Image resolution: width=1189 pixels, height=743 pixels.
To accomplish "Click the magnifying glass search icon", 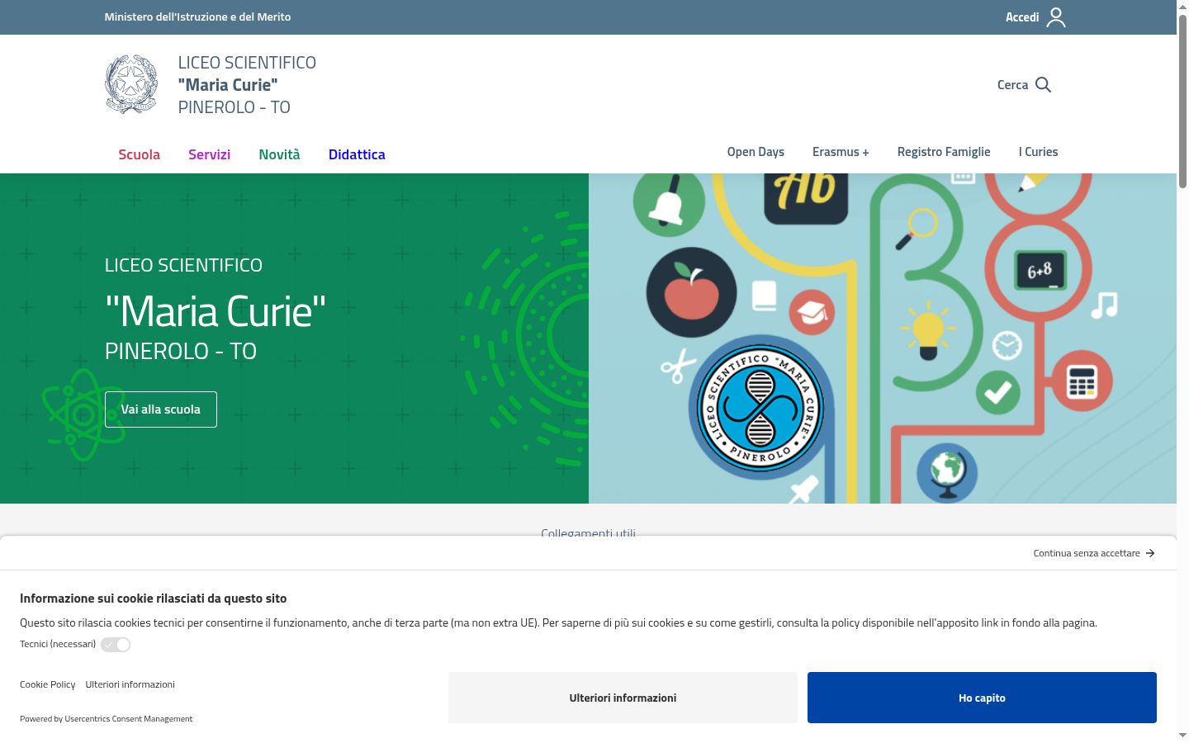I will coord(1043,85).
